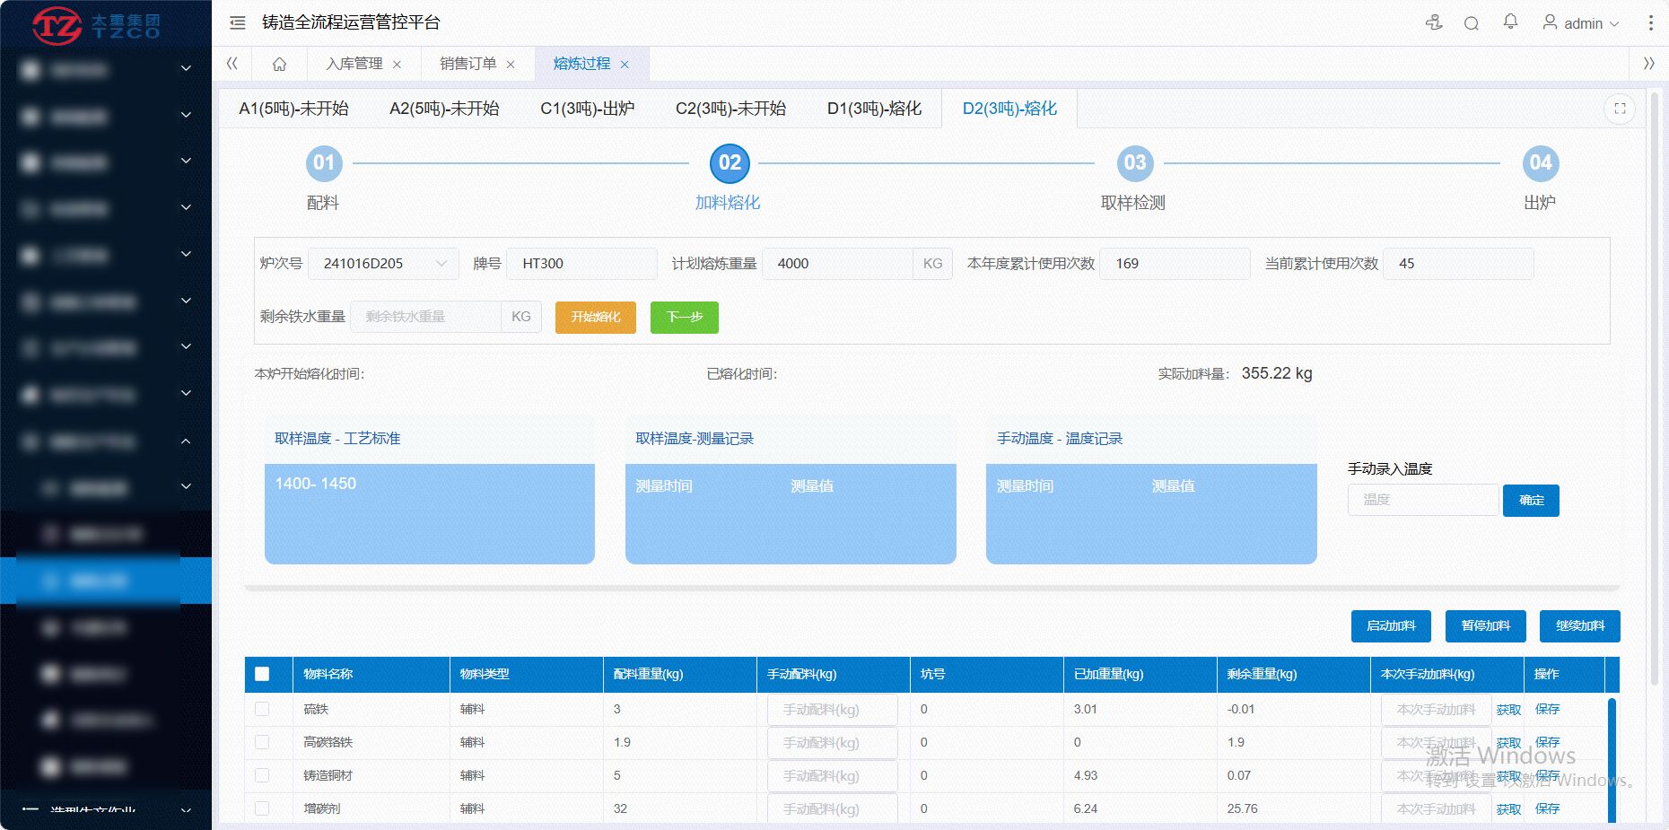
Task: Expand the admin user dropdown
Action: pyautogui.click(x=1582, y=23)
